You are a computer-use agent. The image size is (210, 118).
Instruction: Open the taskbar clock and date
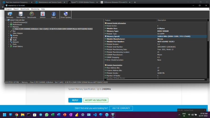coord(203,115)
